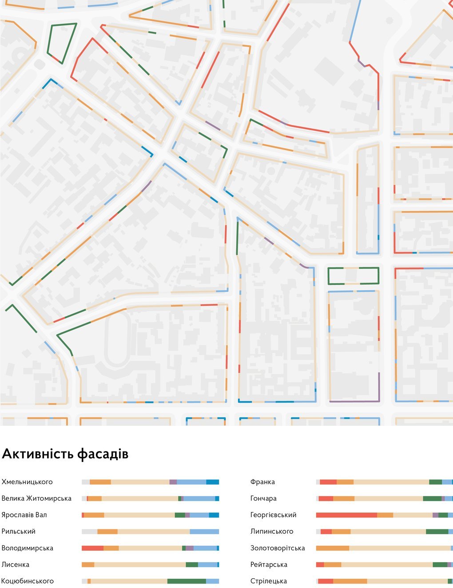Image resolution: width=453 pixels, height=588 pixels.
Task: Click the Велика Житомирська activity bar
Action: 151,498
